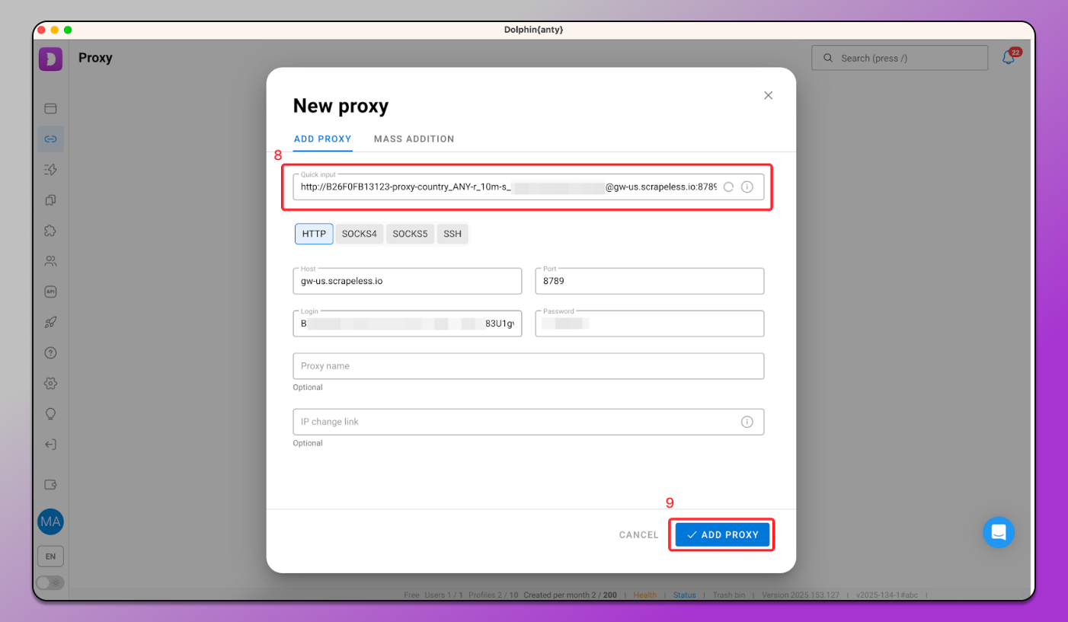
Task: Open the extensions puzzle icon
Action: pyautogui.click(x=50, y=231)
